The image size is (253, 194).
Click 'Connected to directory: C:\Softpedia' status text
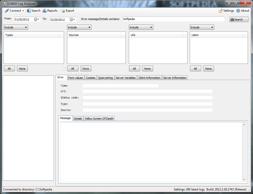point(28,189)
